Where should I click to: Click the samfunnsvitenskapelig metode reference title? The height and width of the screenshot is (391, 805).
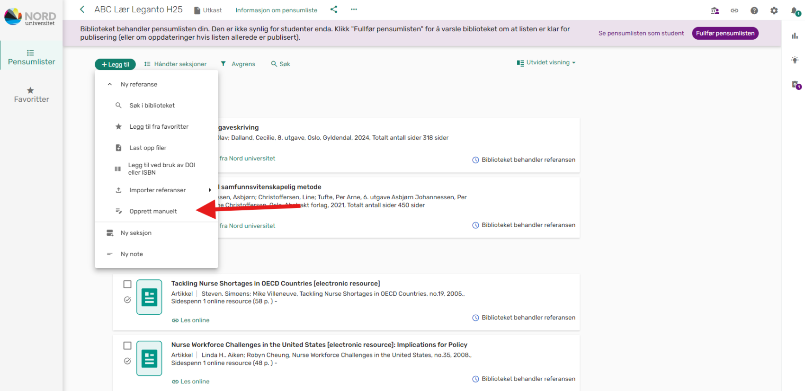pyautogui.click(x=270, y=187)
